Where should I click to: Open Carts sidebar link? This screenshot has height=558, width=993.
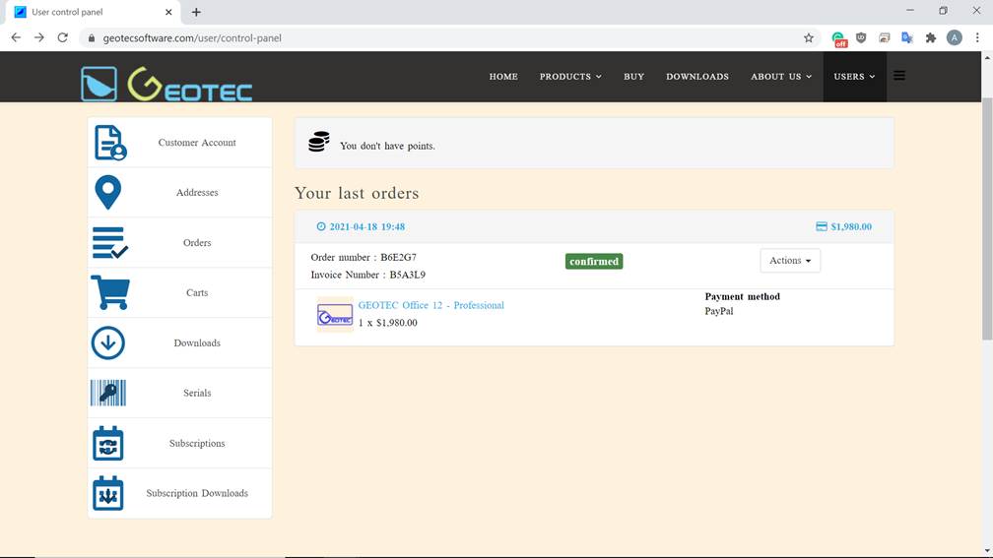(197, 292)
